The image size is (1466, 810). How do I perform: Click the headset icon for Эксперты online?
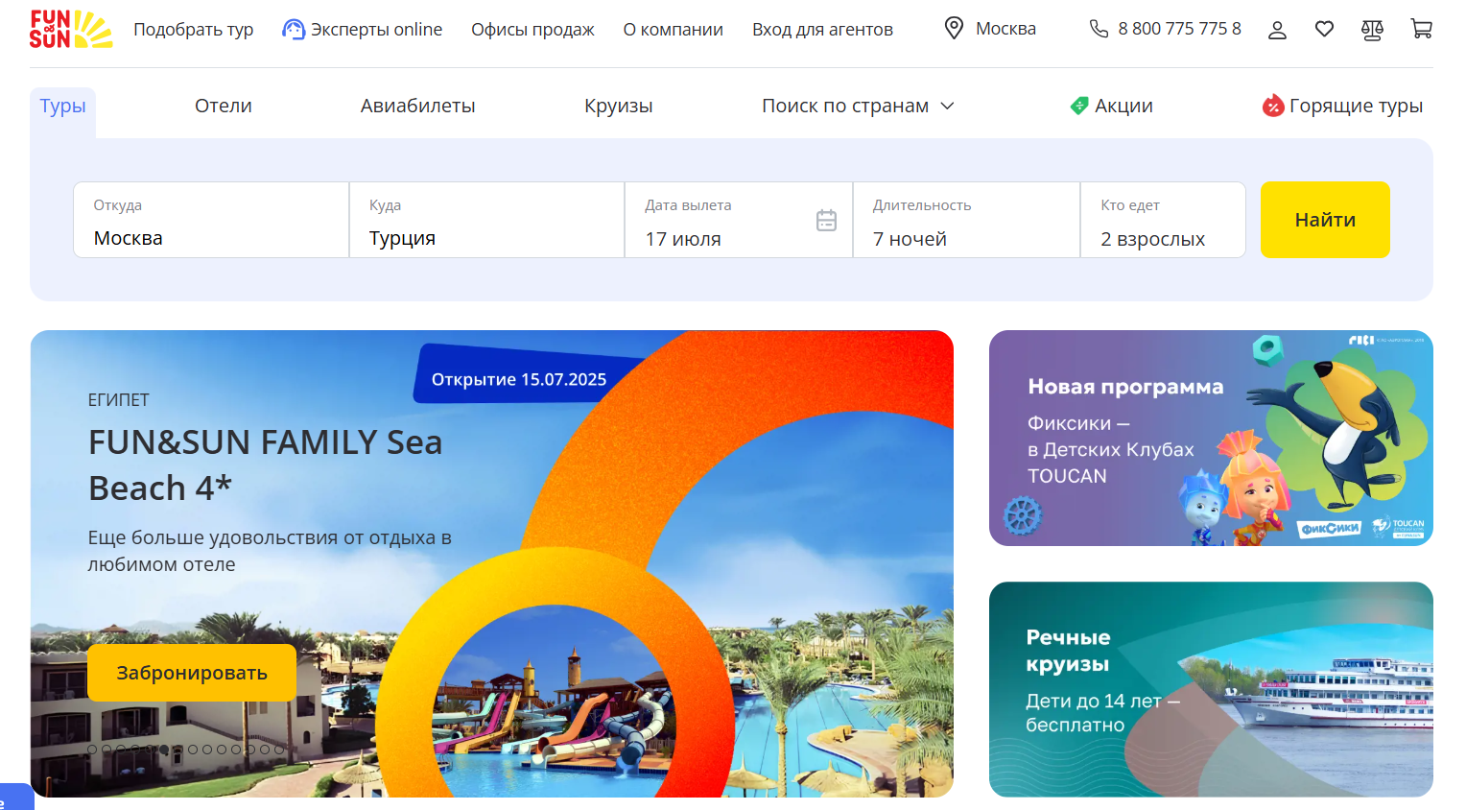(293, 30)
